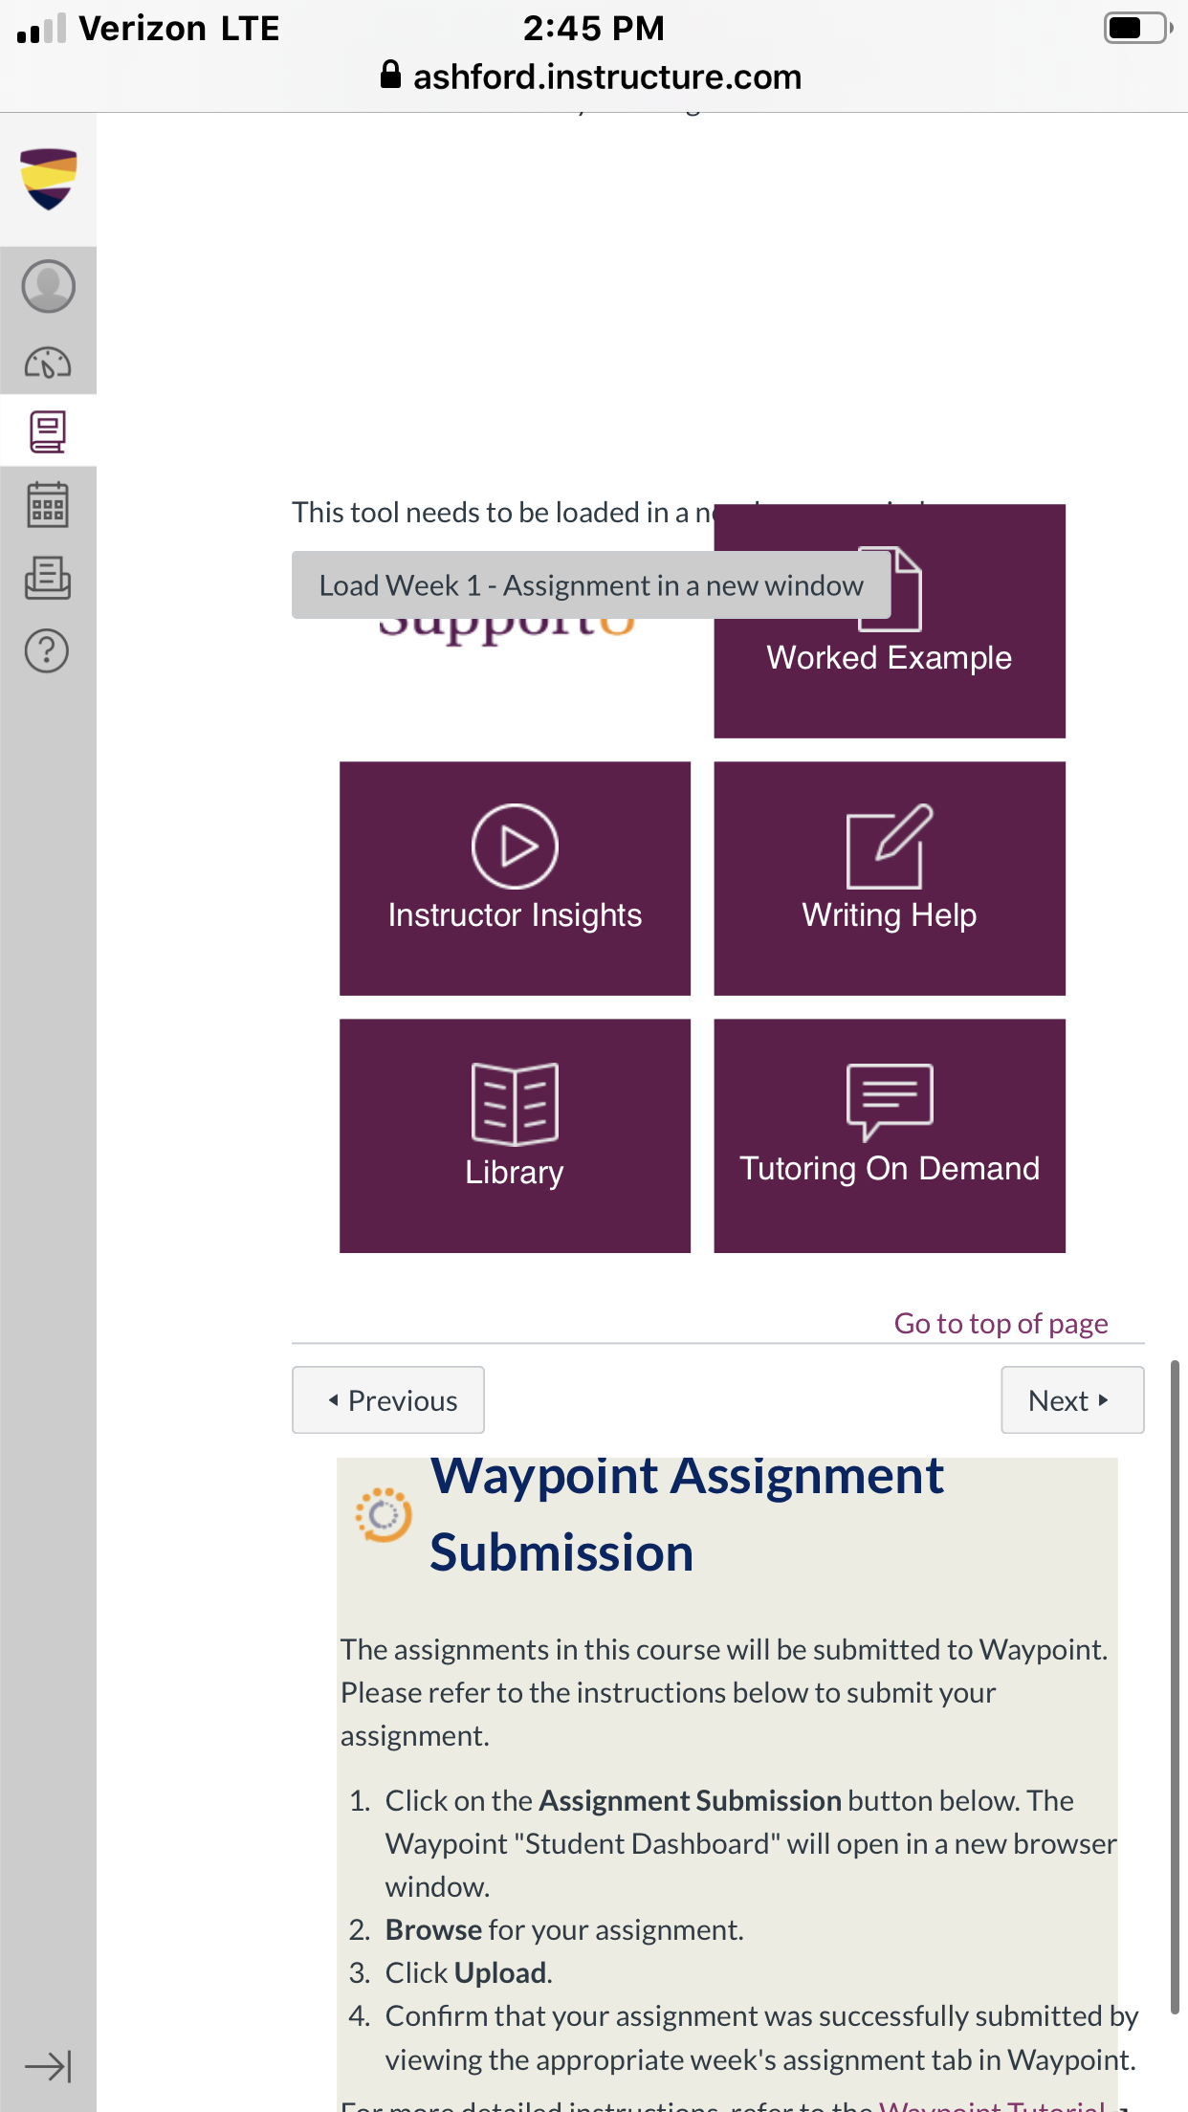
Task: Open the Calendar icon in sidebar
Action: pos(48,504)
